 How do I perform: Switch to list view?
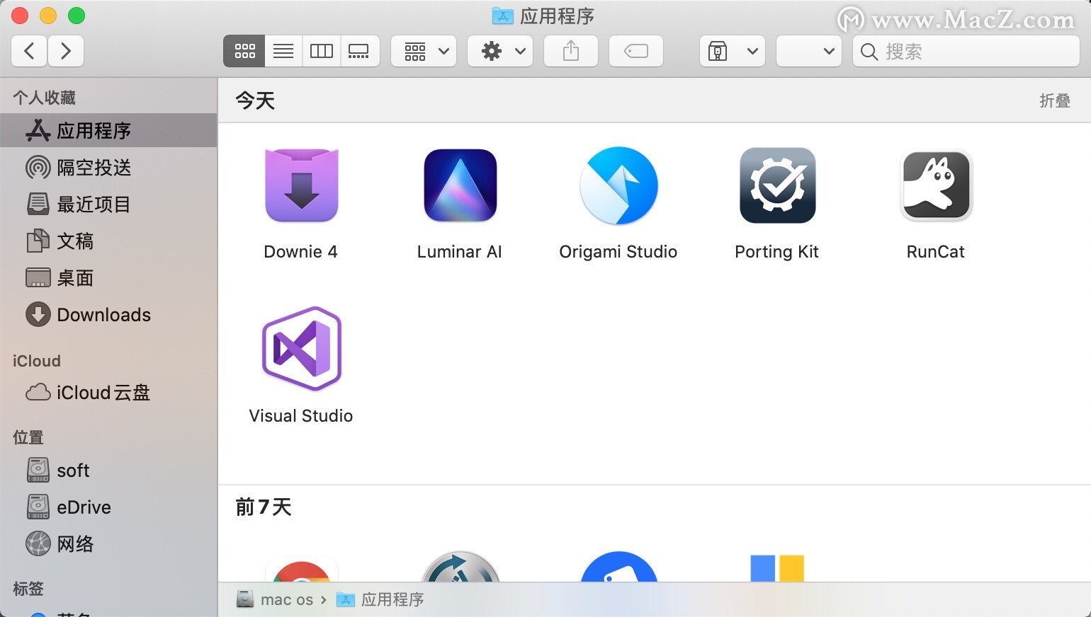(283, 51)
